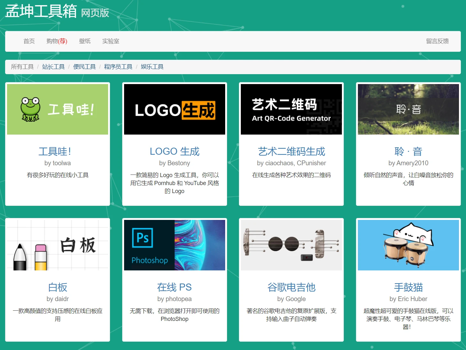This screenshot has width=466, height=350.
Task: Open the 聆·音 forest banner image
Action: click(408, 109)
